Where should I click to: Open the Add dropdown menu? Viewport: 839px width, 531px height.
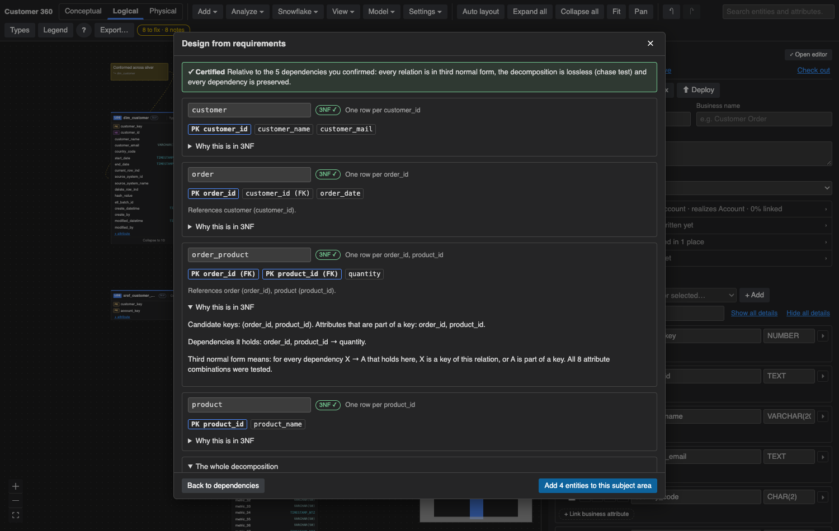tap(208, 12)
